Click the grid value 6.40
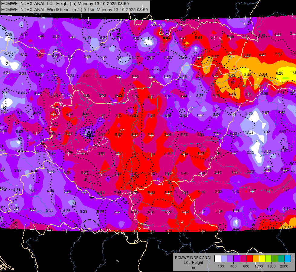 click(135, 135)
